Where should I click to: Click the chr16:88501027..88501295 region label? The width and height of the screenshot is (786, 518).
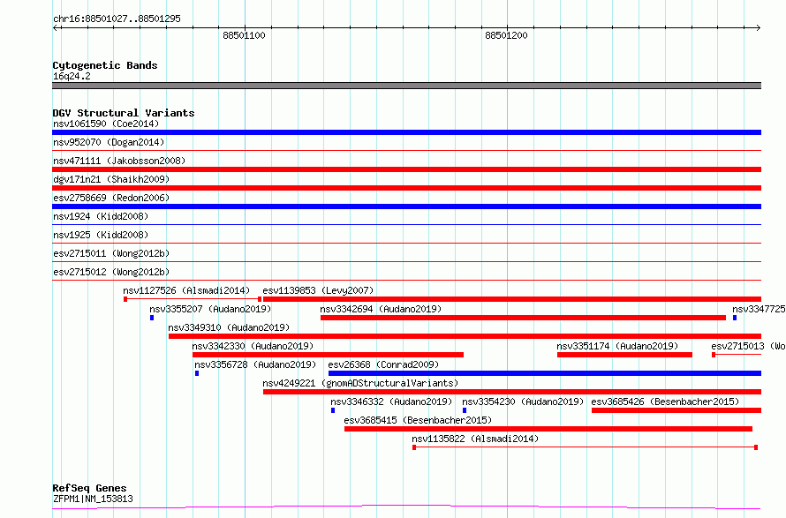click(117, 19)
